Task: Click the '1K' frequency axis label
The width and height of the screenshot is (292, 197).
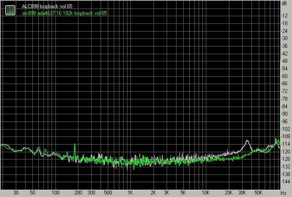Action: pos(130,193)
